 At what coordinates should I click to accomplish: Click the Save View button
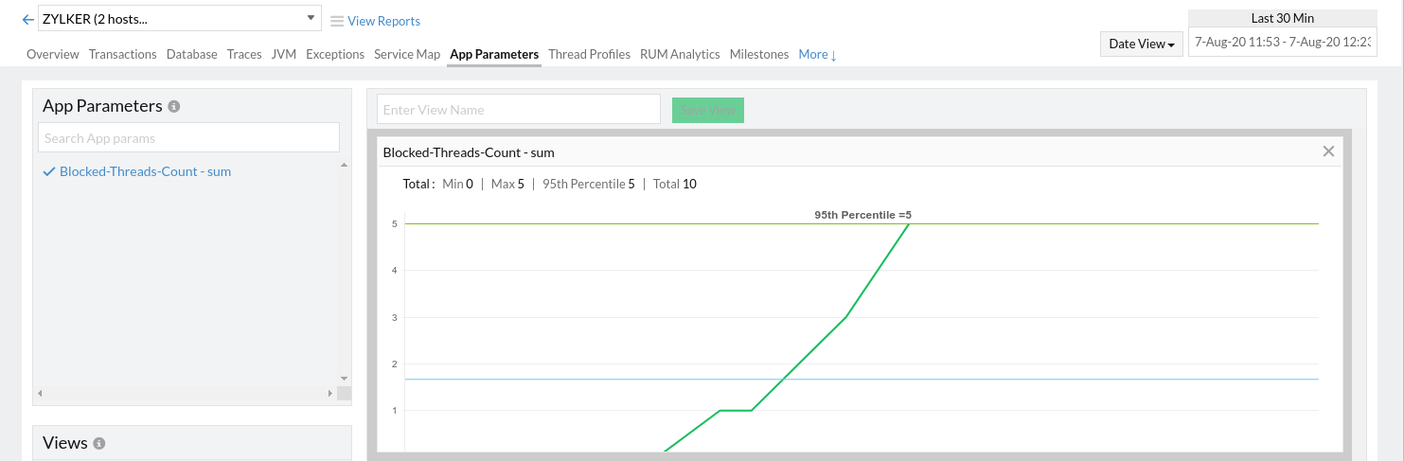pyautogui.click(x=708, y=110)
